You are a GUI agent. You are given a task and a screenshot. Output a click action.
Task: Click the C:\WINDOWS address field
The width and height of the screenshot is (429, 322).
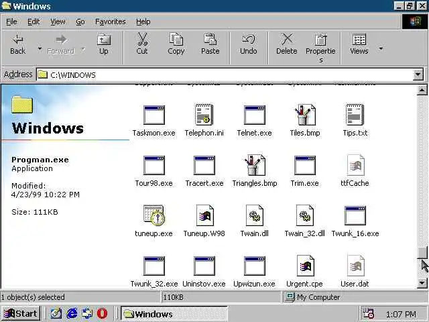[x=225, y=74]
